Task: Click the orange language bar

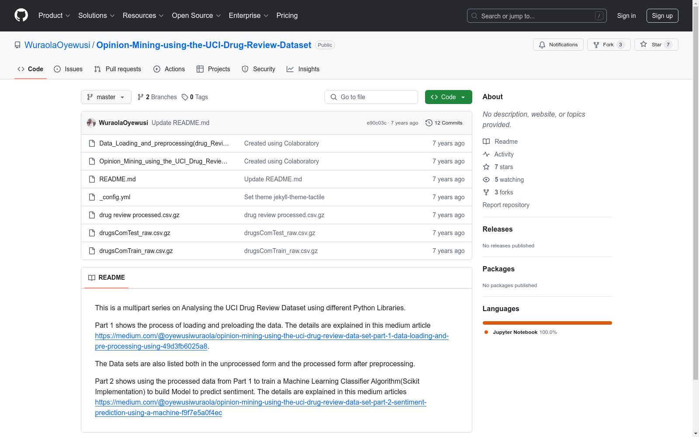Action: [x=547, y=323]
